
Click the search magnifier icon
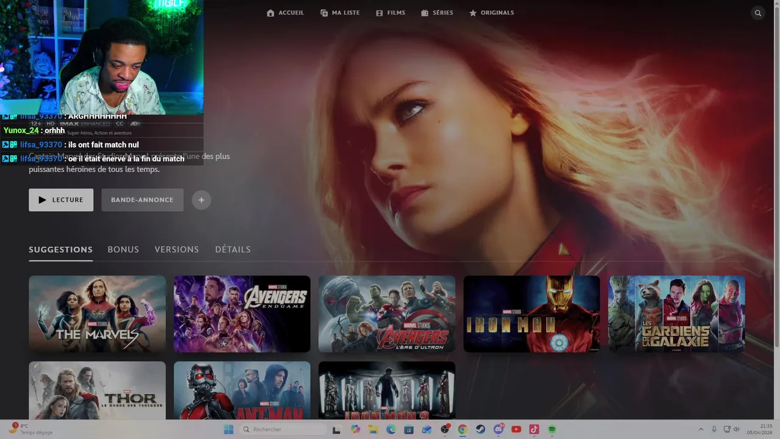pyautogui.click(x=758, y=13)
